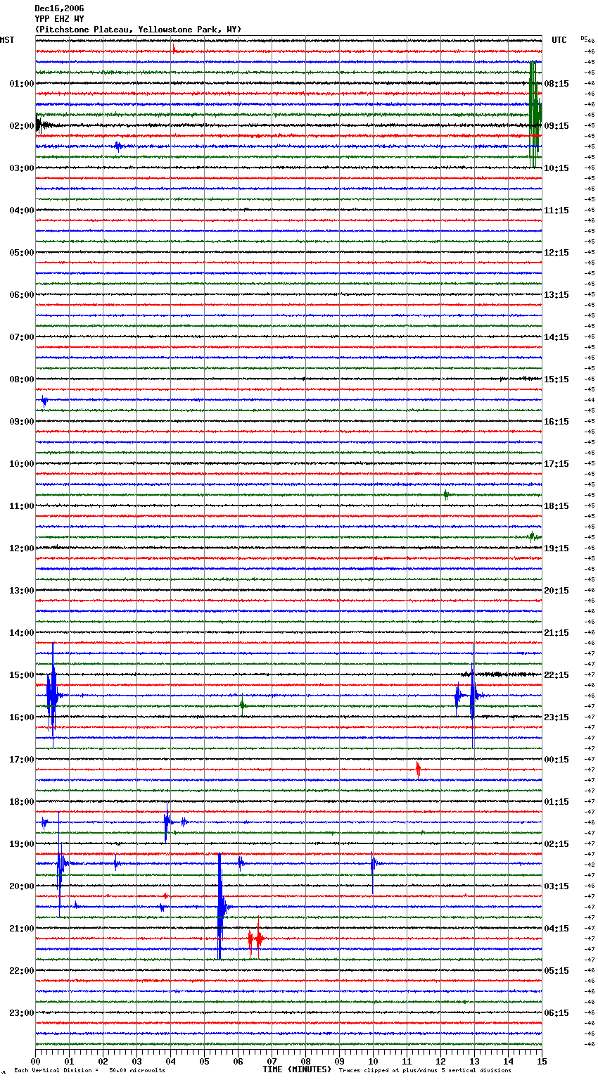Click minute 00 on the time axis

[36, 1061]
